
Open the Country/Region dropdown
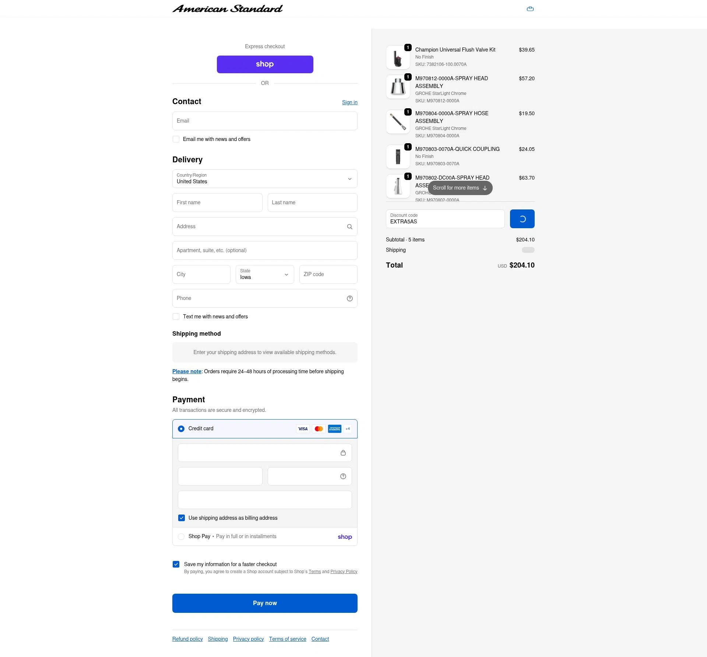coord(264,179)
